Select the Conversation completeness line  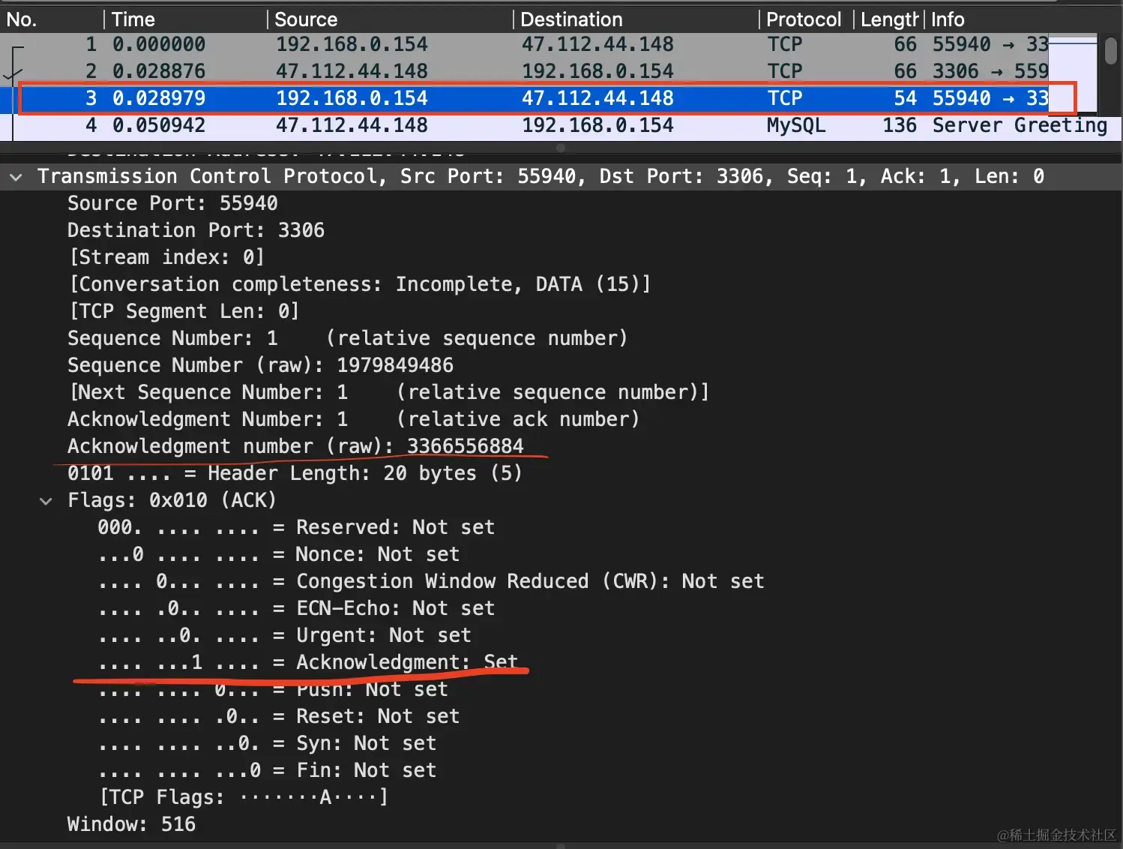coord(359,284)
